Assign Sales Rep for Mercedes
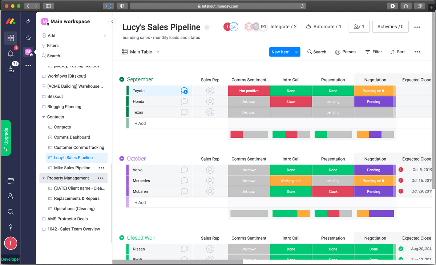 [x=210, y=181]
